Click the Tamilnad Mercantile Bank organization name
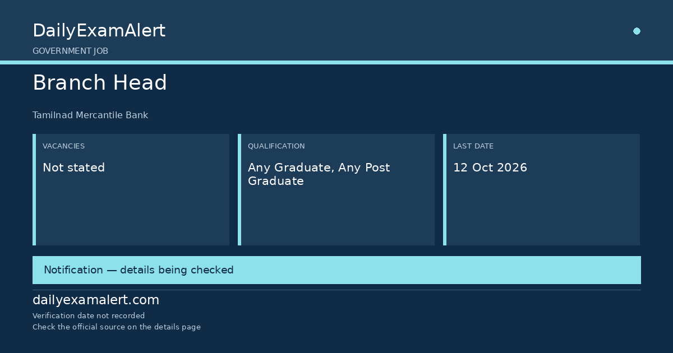The image size is (673, 353). point(90,115)
